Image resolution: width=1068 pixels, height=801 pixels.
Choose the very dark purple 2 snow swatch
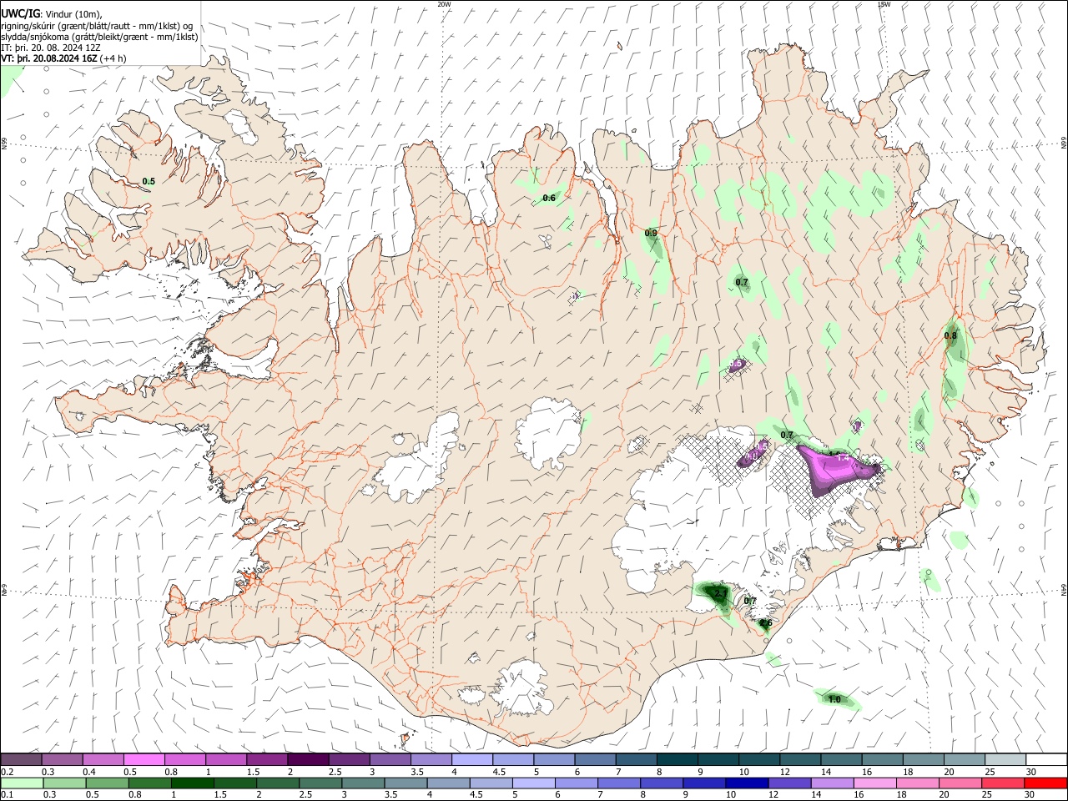(308, 760)
